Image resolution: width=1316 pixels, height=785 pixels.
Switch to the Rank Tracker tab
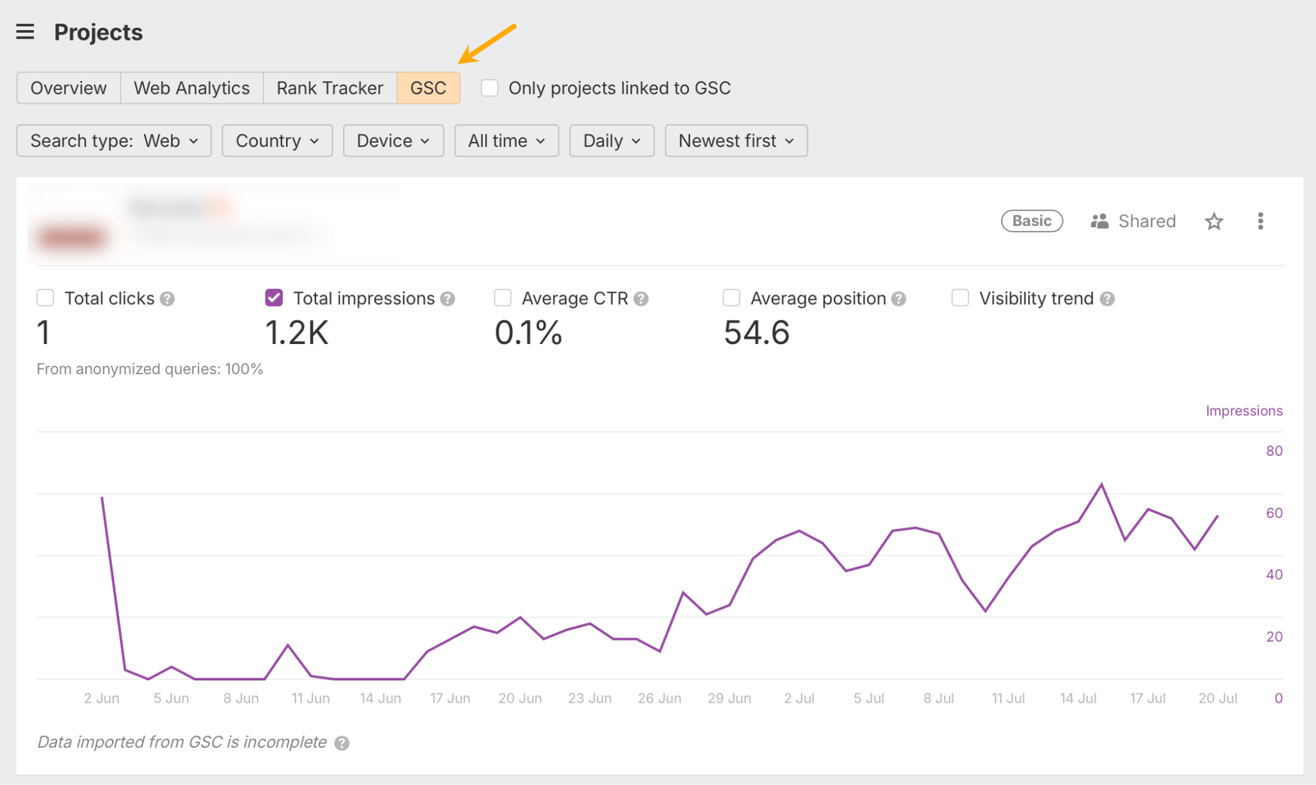[330, 88]
